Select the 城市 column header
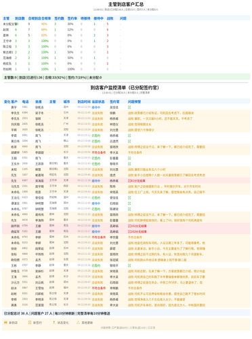The image size is (252, 339). point(66,102)
